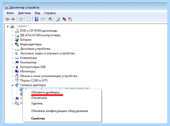Select the Клавиатуры tree label
This screenshot has height=126, width=170.
click(x=29, y=58)
